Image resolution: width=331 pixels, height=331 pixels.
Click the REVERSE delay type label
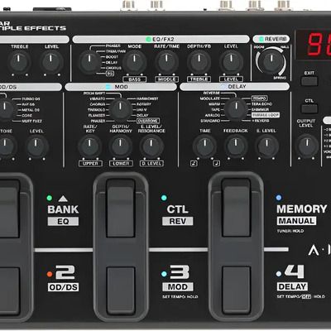212,94
